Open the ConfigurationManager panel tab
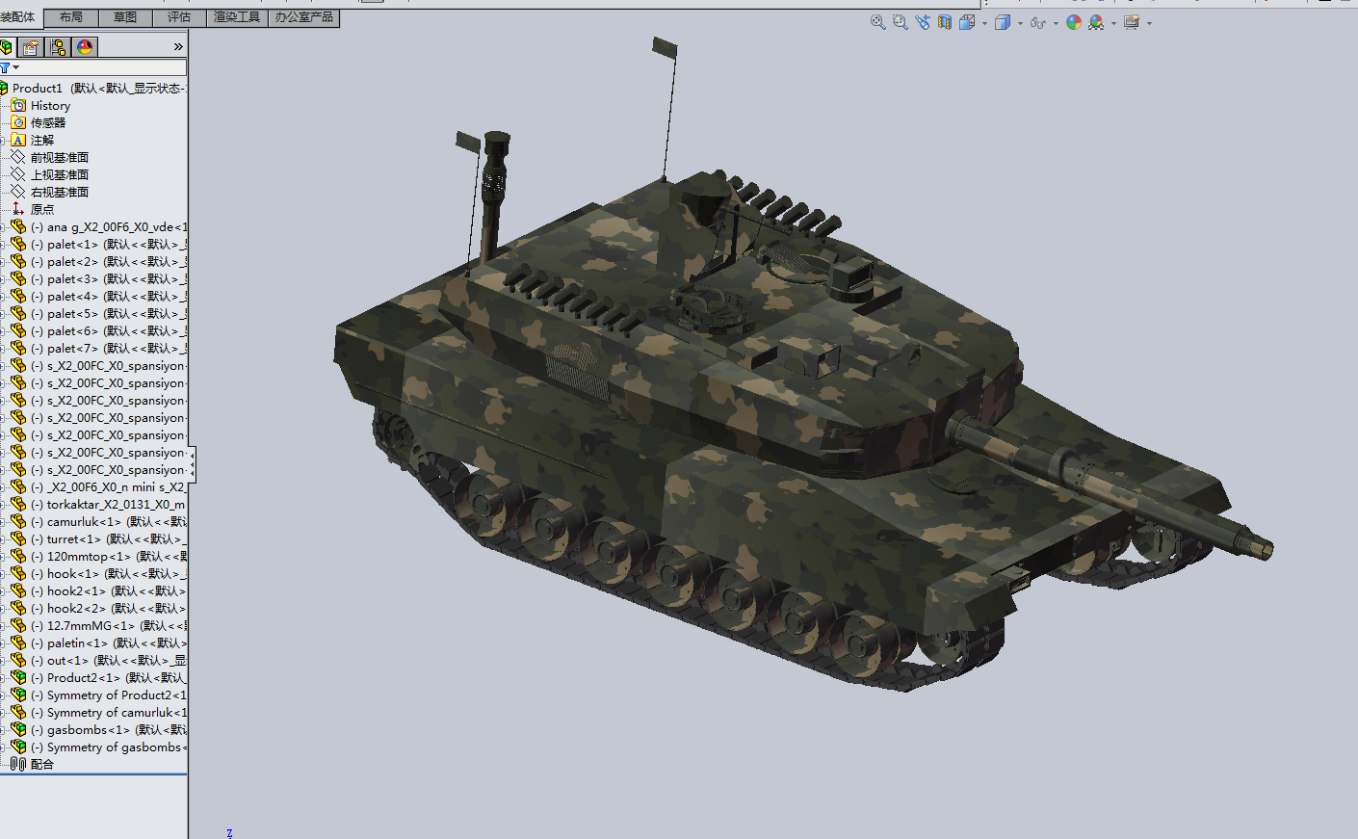 click(58, 46)
